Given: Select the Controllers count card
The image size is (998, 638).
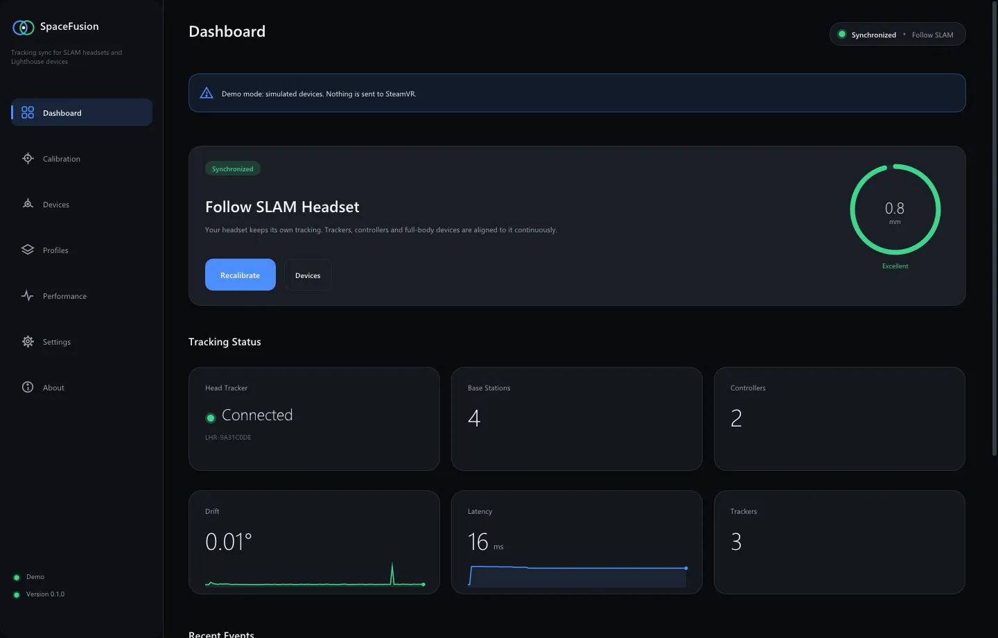Looking at the screenshot, I should click(839, 419).
